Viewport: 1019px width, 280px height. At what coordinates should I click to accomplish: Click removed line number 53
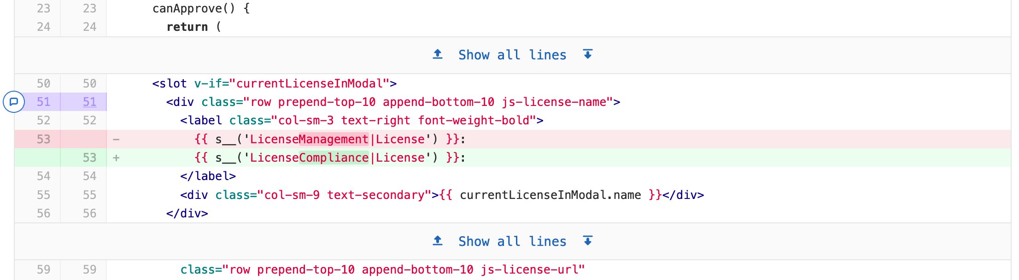tap(43, 139)
